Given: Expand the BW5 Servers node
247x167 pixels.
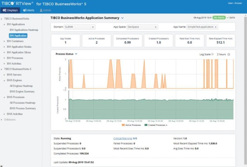Looking at the screenshot, I should point(4,75).
